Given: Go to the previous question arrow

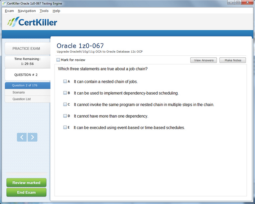Looking at the screenshot, I should [x=22, y=137].
